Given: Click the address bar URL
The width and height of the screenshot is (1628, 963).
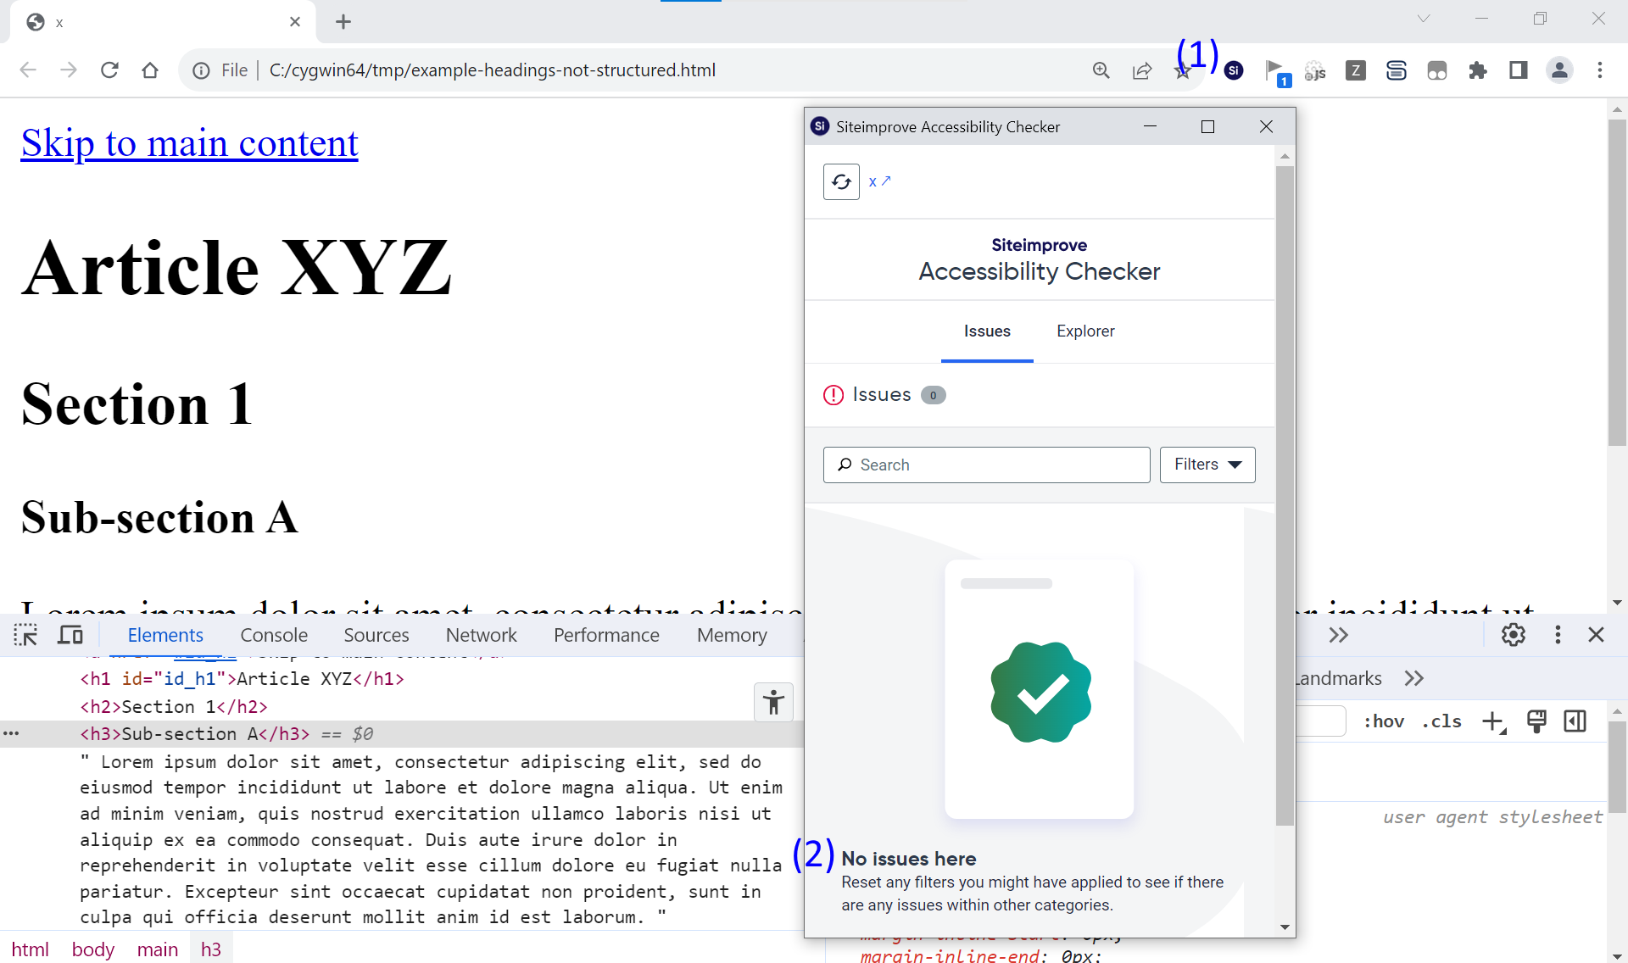Looking at the screenshot, I should [x=493, y=70].
